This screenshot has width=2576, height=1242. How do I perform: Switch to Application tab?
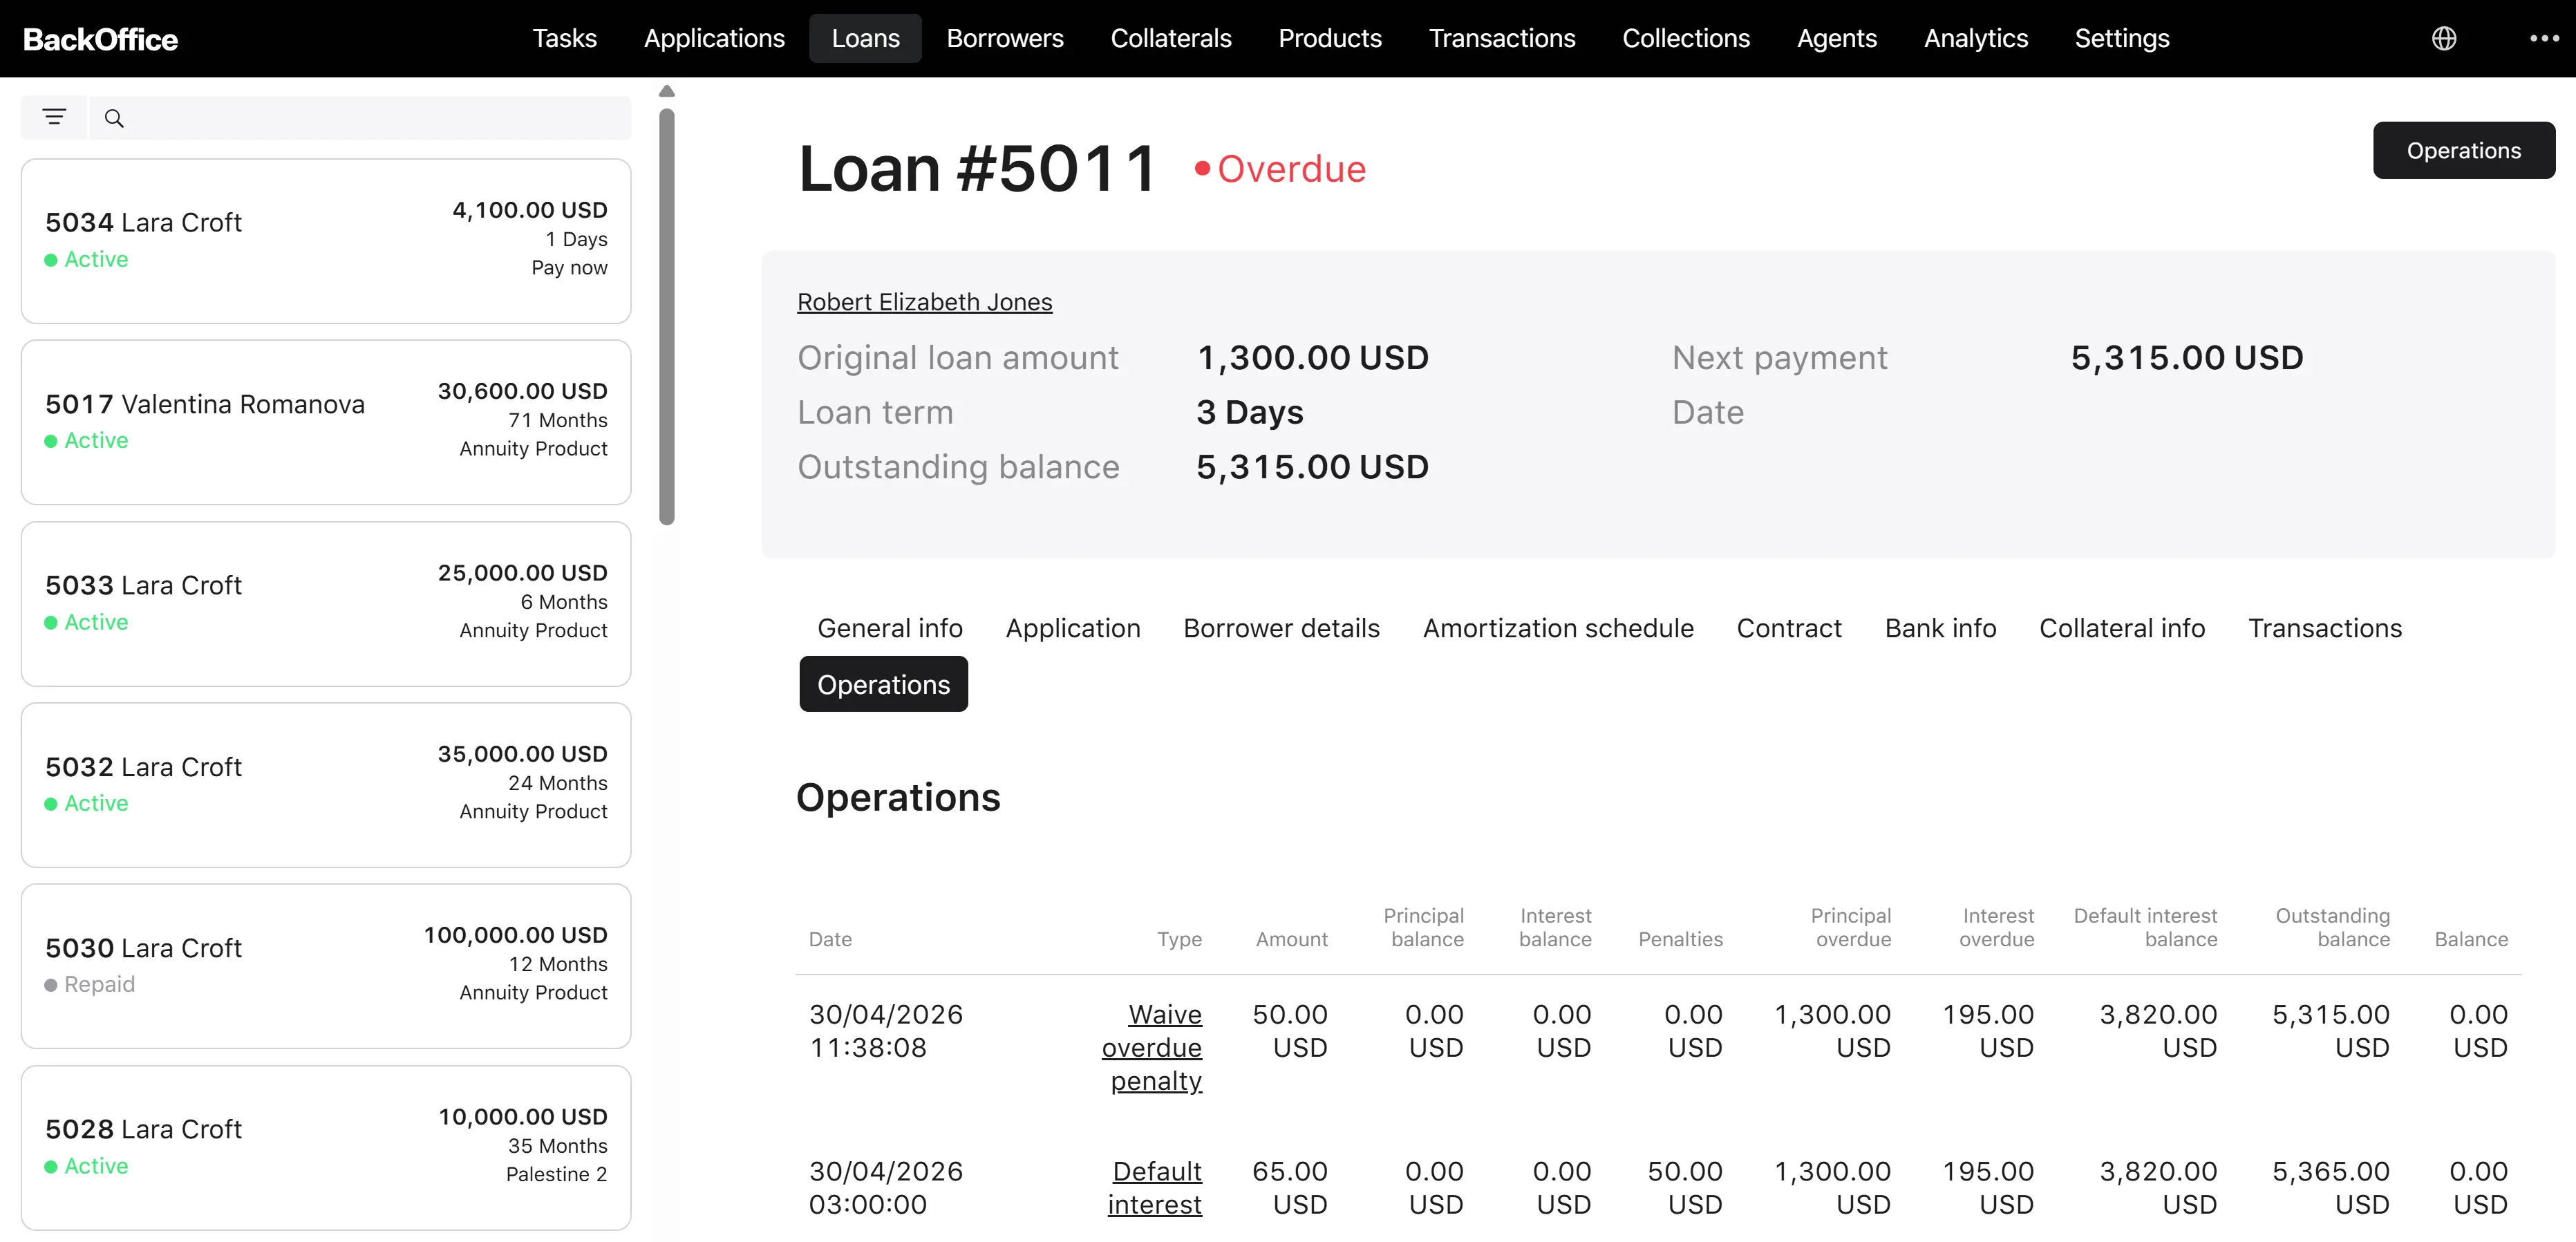(1073, 628)
